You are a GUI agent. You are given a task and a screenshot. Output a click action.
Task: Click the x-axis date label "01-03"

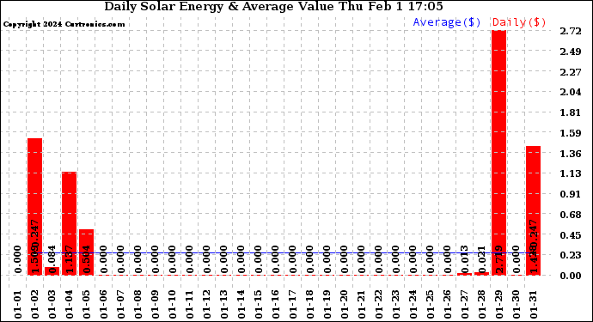tap(52, 305)
